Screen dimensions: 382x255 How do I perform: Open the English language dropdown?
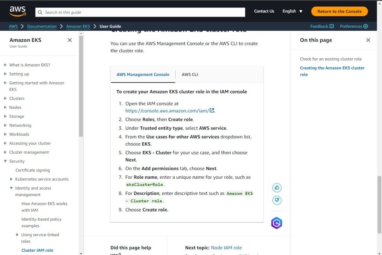pos(292,11)
